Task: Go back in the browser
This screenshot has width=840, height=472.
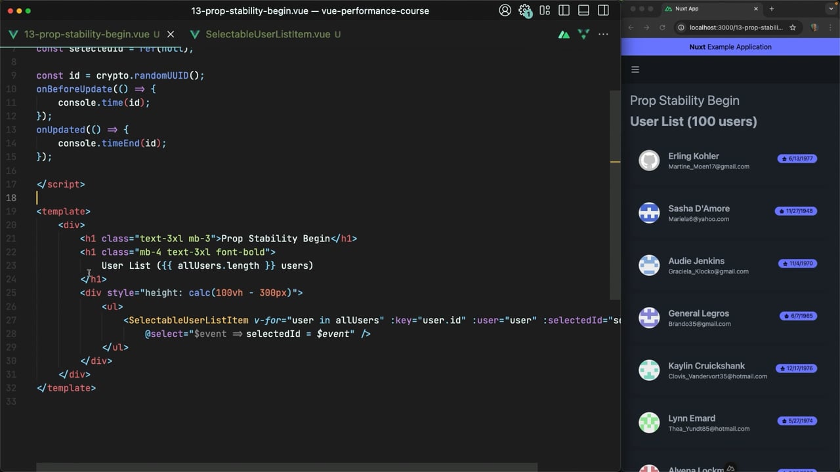Action: [x=631, y=28]
